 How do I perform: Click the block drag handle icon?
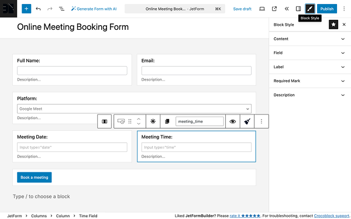click(130, 121)
